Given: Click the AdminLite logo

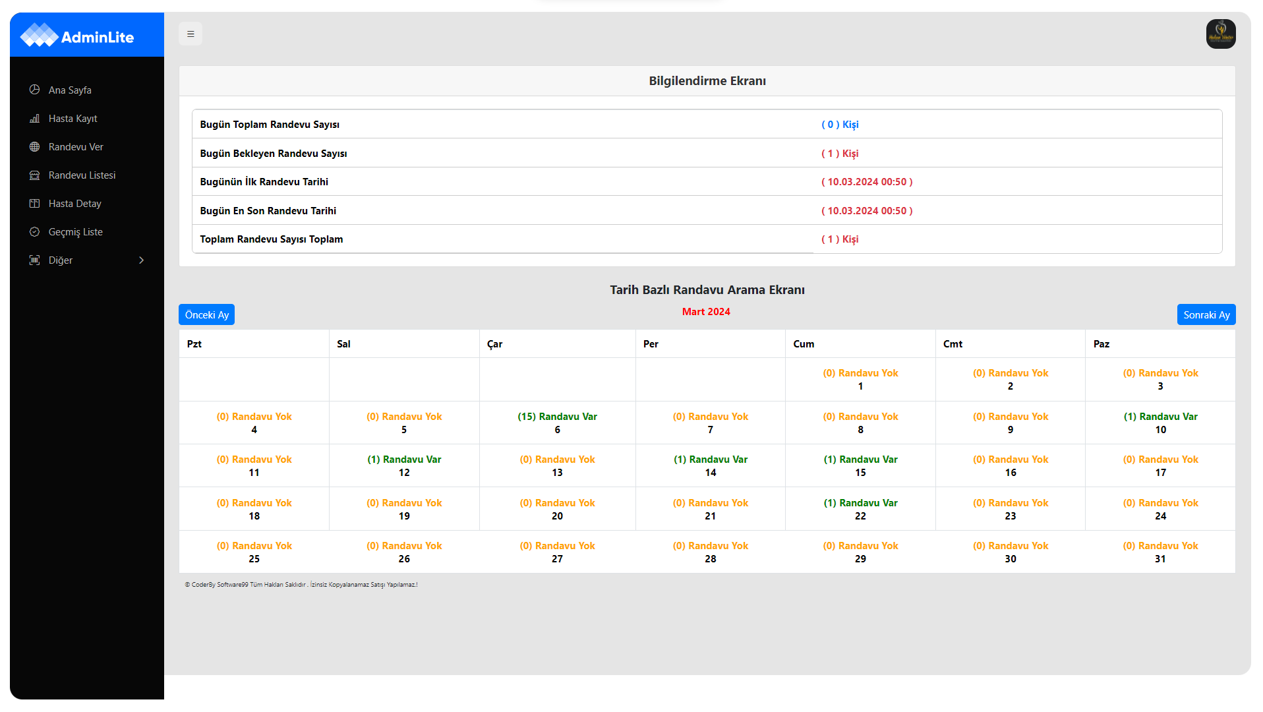Looking at the screenshot, I should tap(77, 36).
